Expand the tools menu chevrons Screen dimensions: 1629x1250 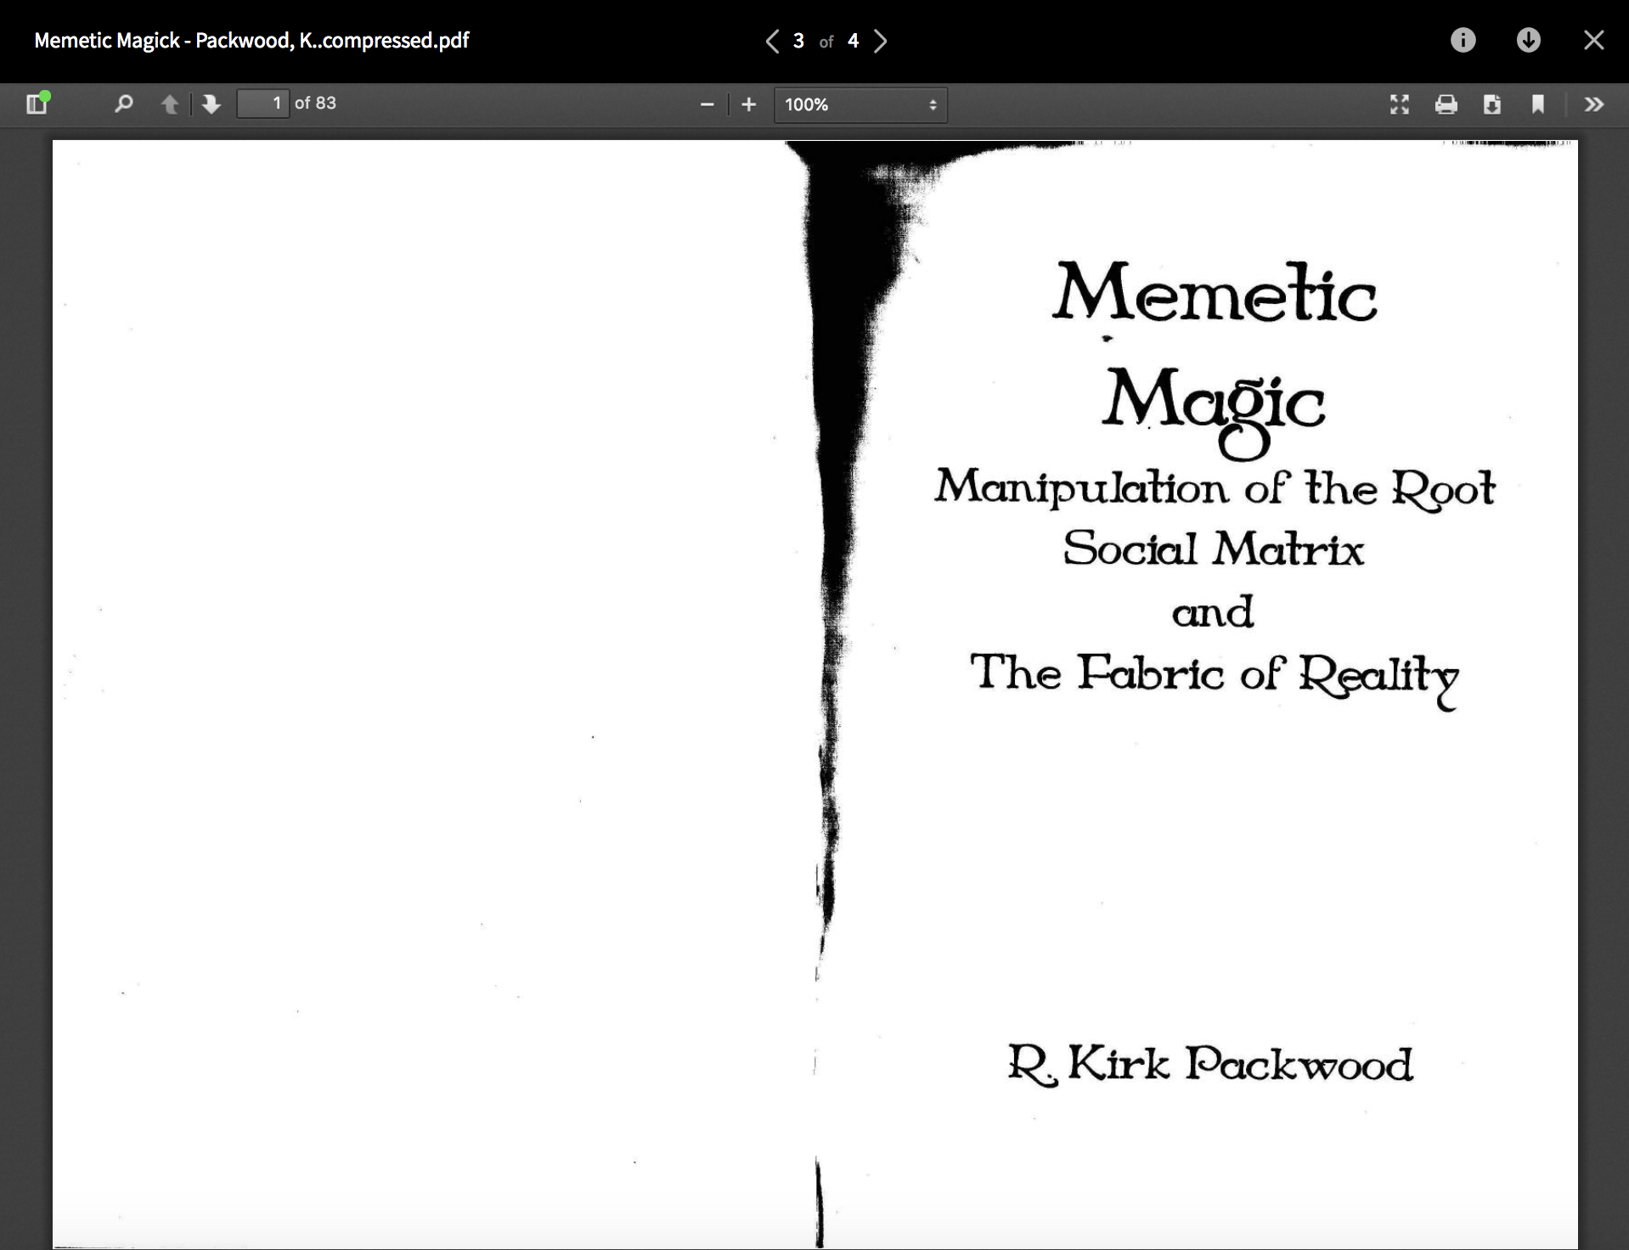click(1594, 104)
